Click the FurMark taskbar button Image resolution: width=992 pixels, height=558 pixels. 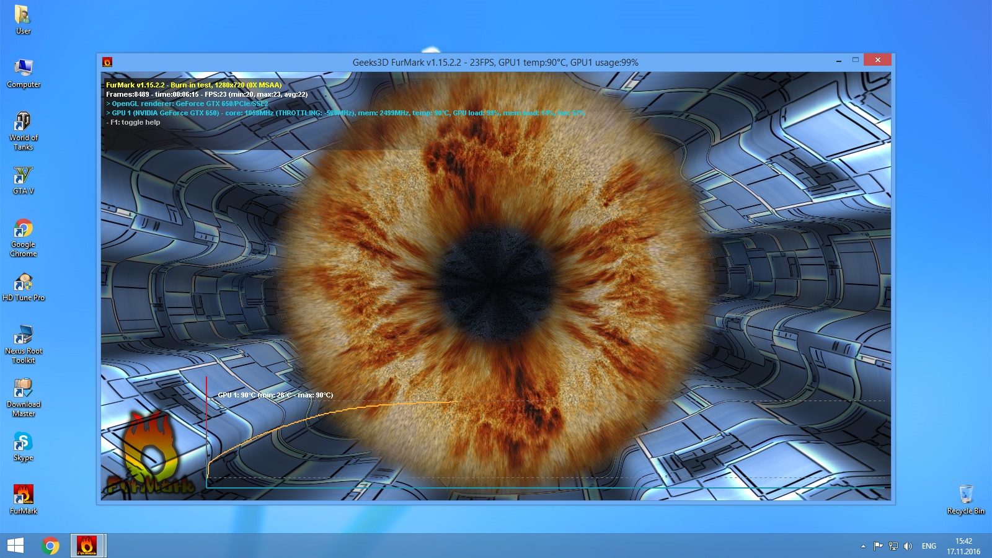(87, 546)
